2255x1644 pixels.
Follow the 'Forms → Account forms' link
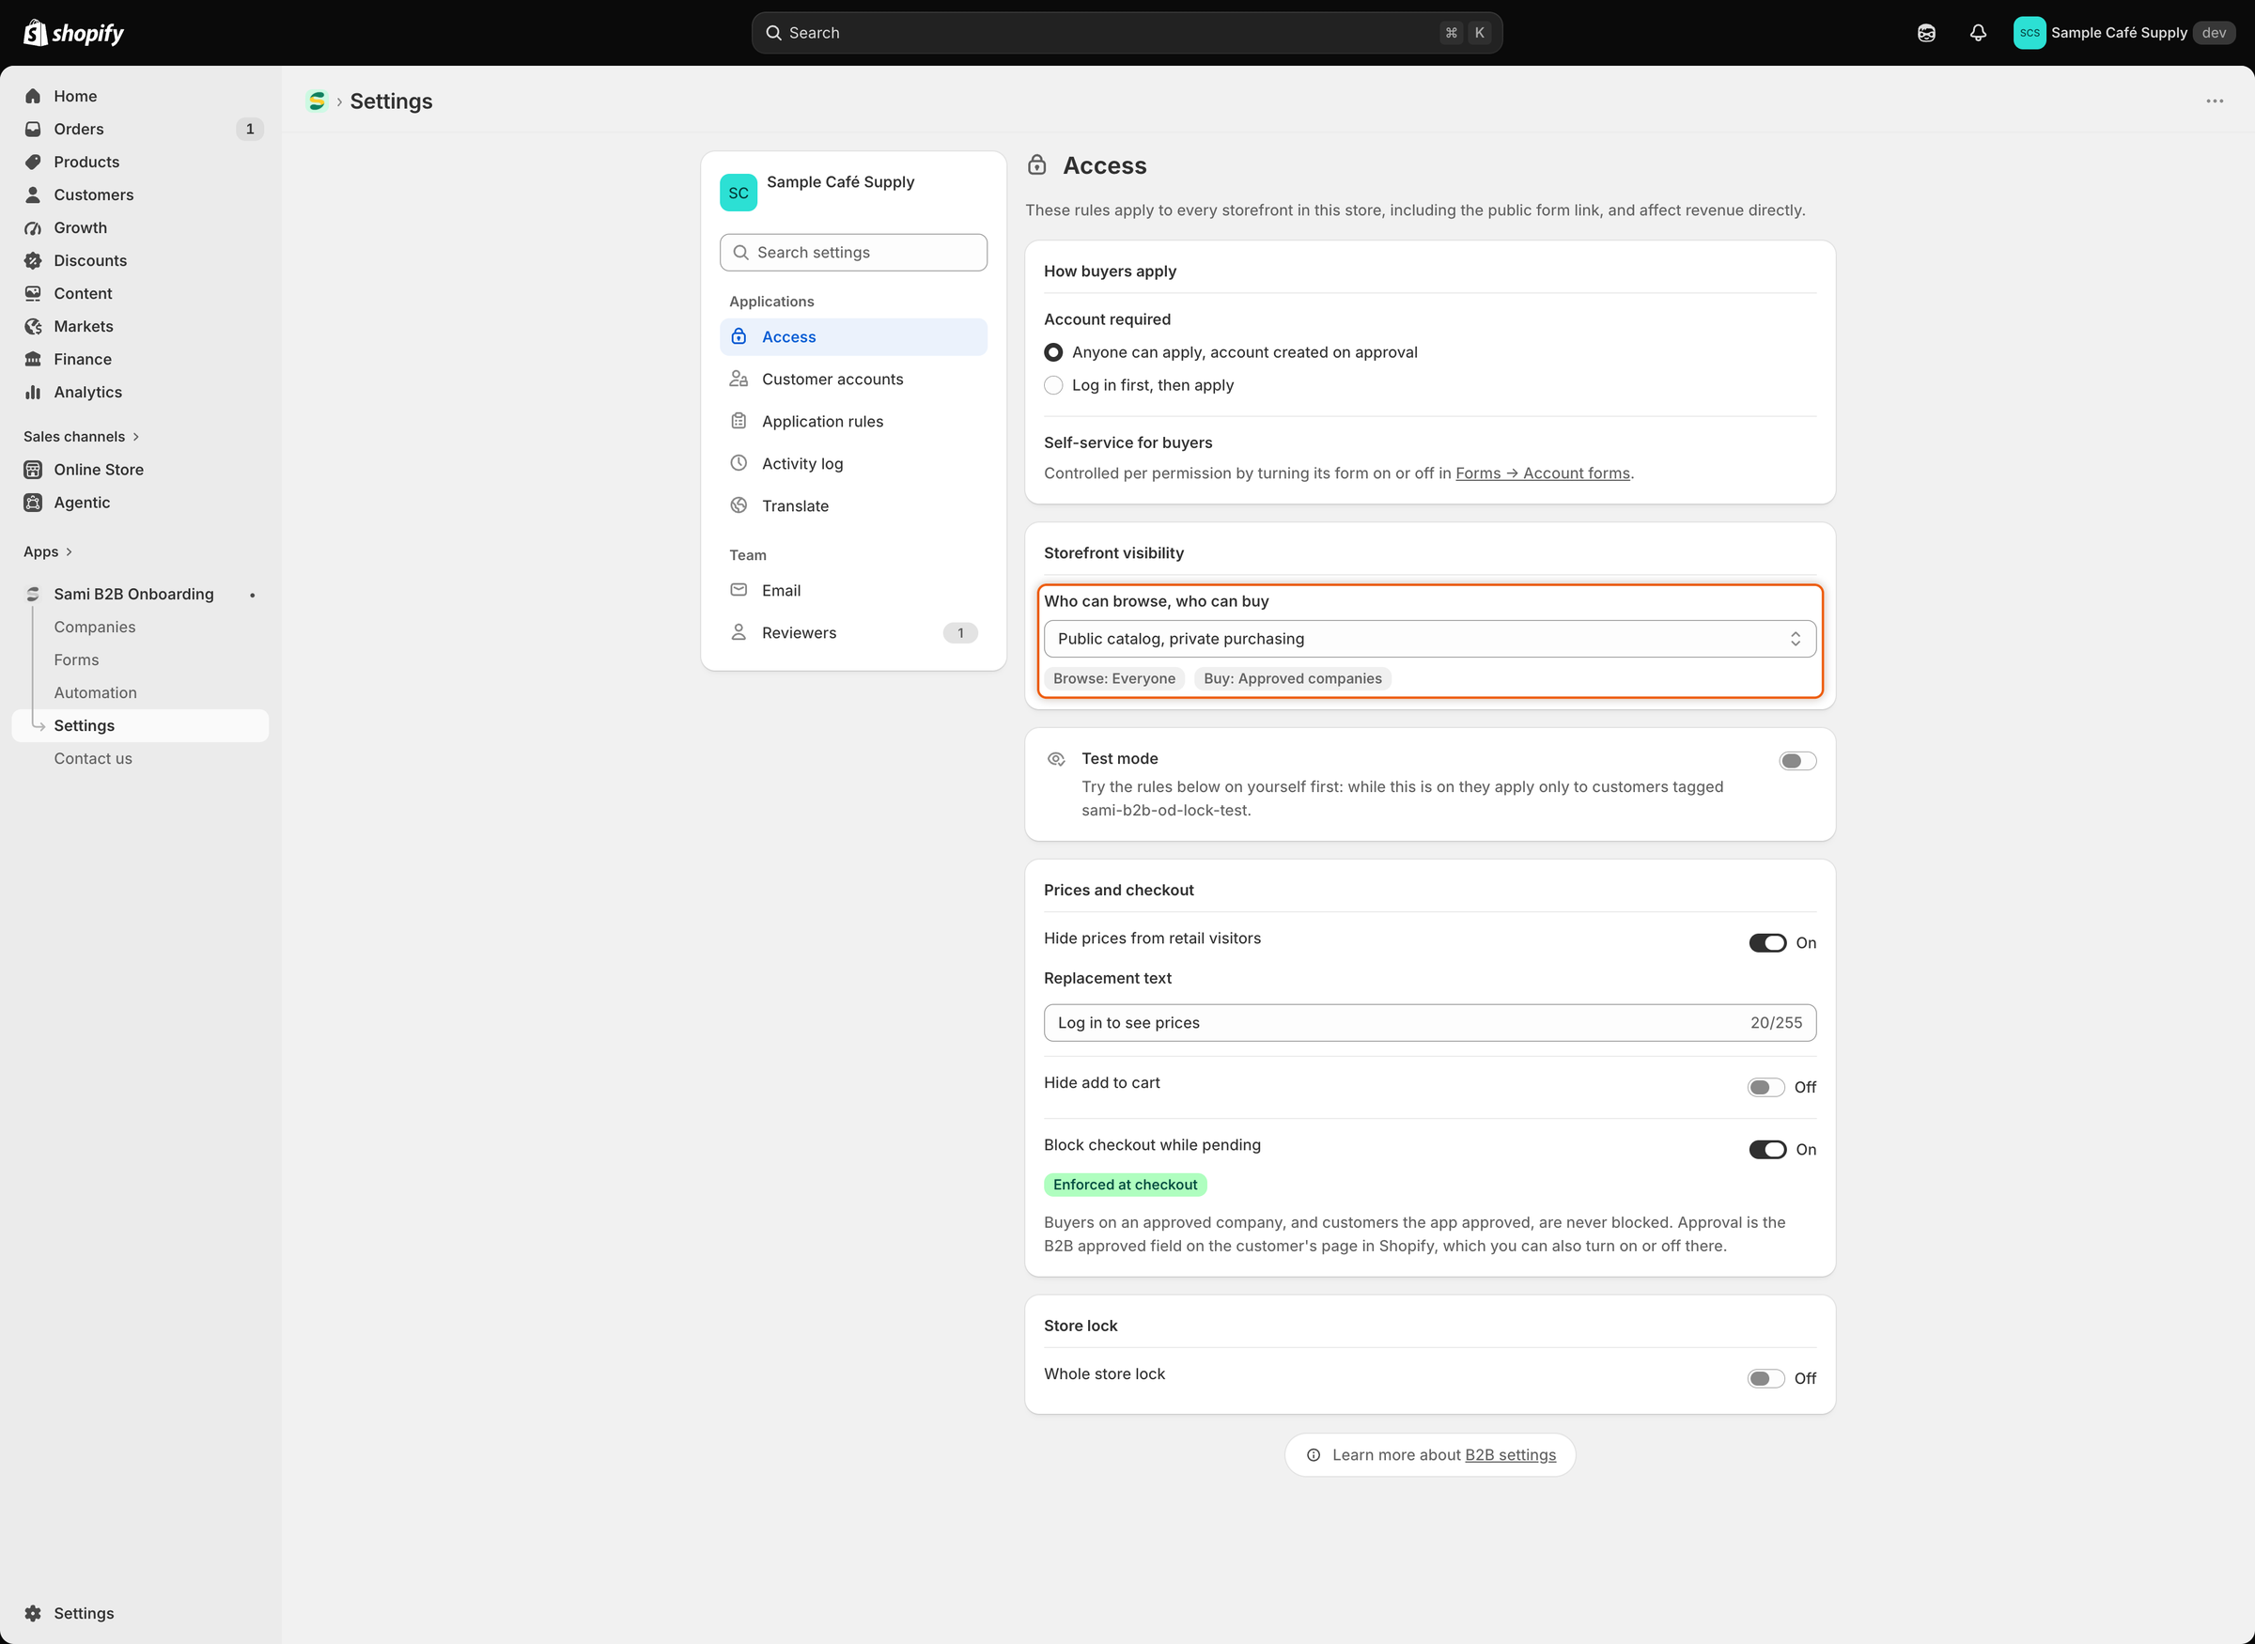coord(1543,473)
